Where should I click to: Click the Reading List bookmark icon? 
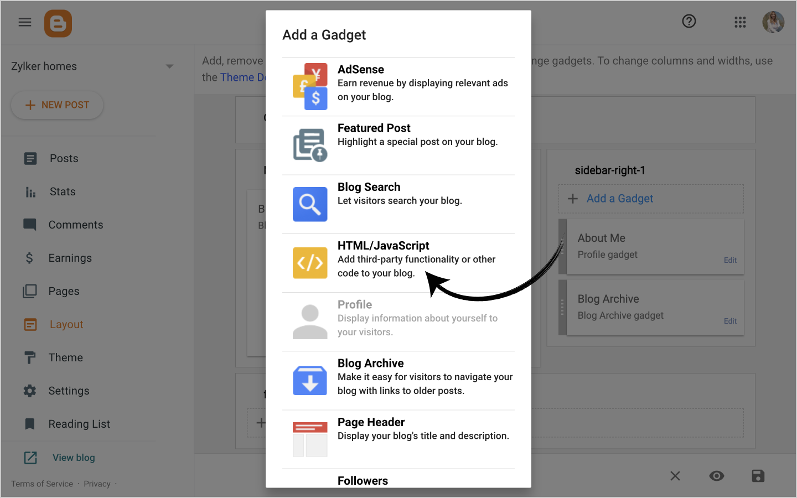pyautogui.click(x=30, y=424)
